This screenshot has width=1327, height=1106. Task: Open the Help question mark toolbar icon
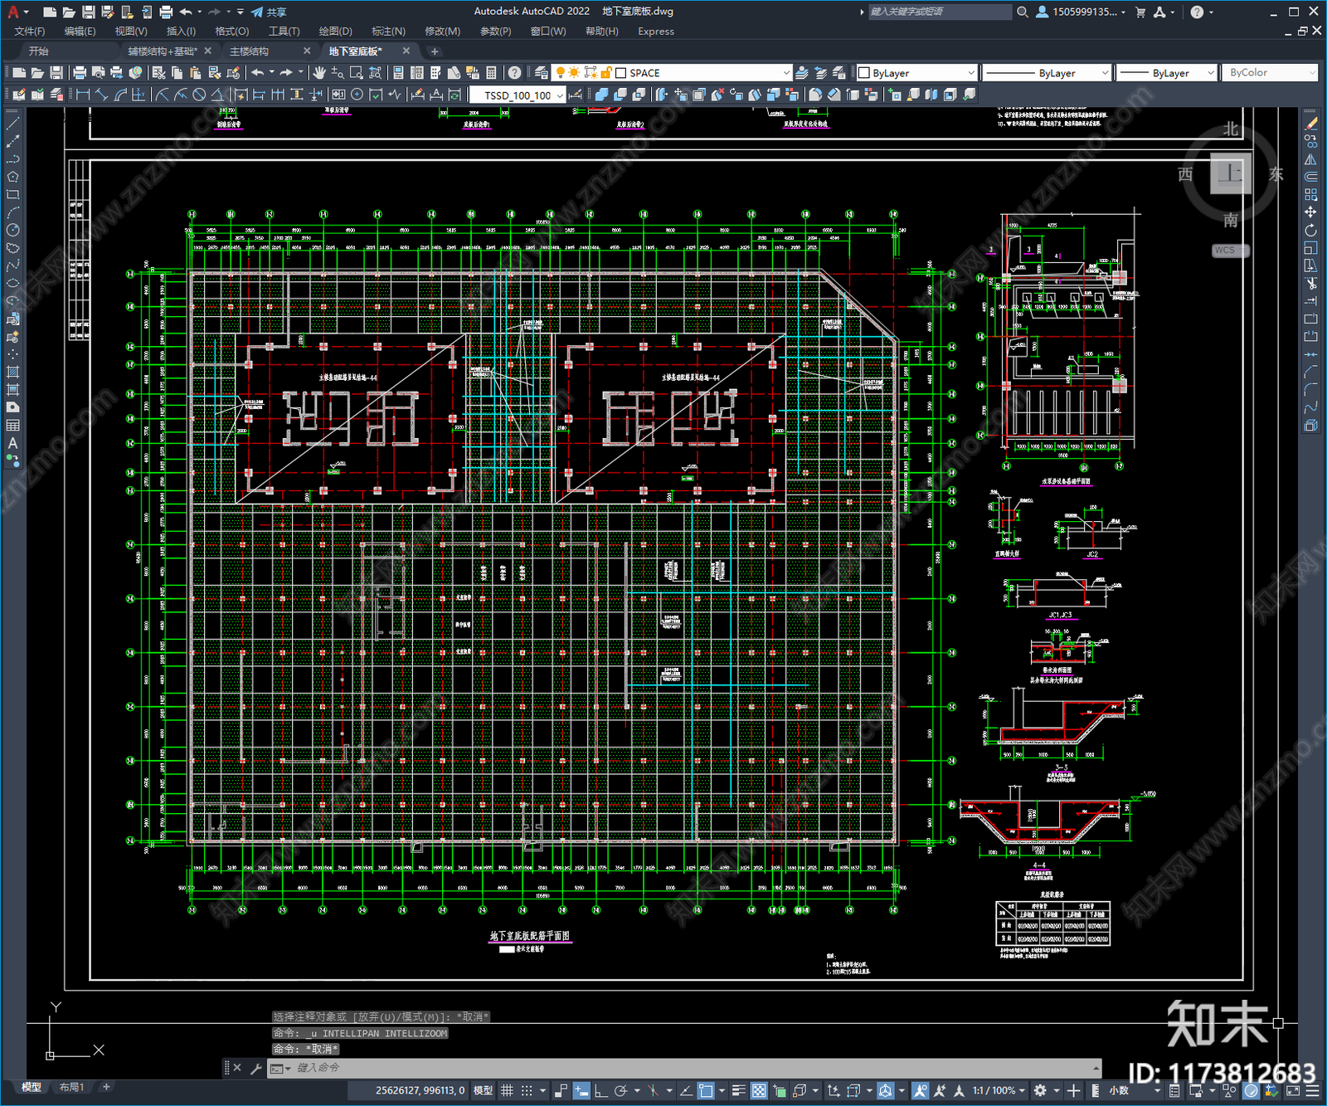click(515, 73)
